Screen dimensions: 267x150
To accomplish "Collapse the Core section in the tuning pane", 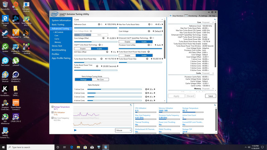I will [x=162, y=20].
